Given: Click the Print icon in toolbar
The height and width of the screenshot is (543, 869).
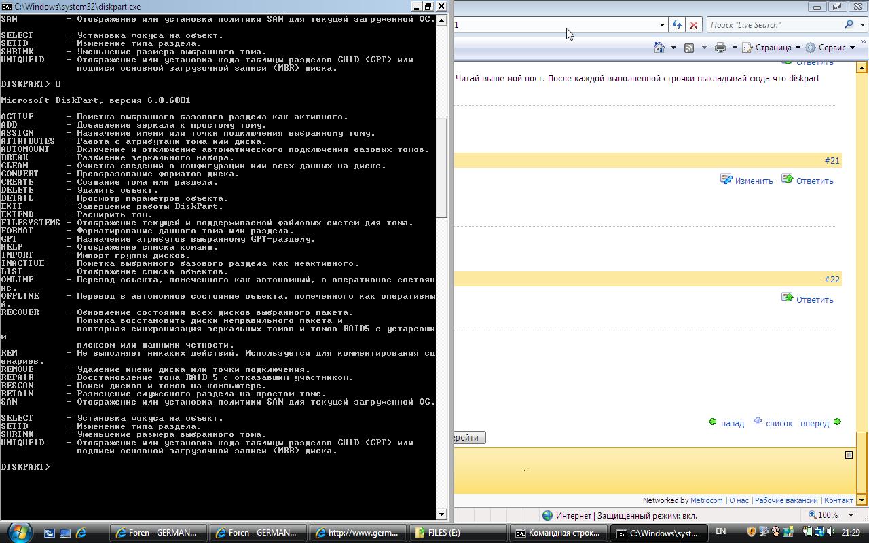Looking at the screenshot, I should (720, 48).
